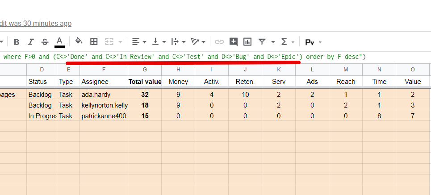Viewport: 431px width, 195px height.
Task: Click inside the formula bar query text
Action: point(179,57)
